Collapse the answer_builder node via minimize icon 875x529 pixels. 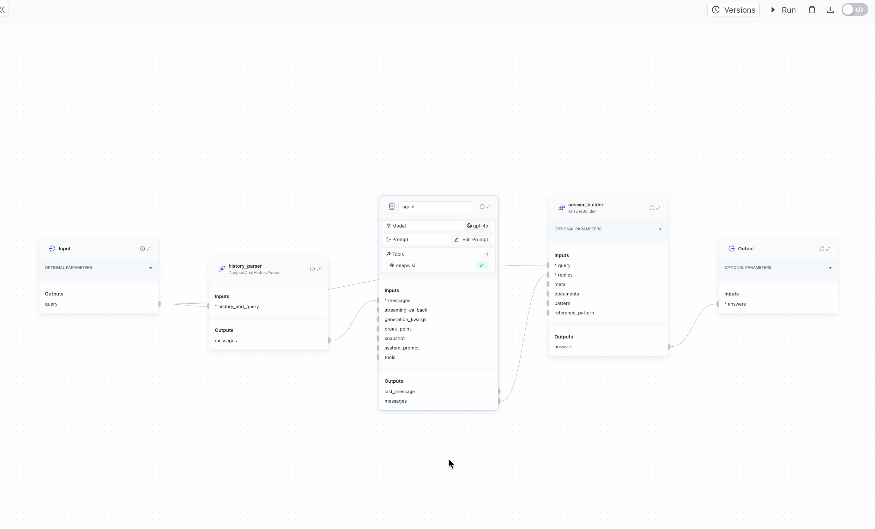pos(659,208)
